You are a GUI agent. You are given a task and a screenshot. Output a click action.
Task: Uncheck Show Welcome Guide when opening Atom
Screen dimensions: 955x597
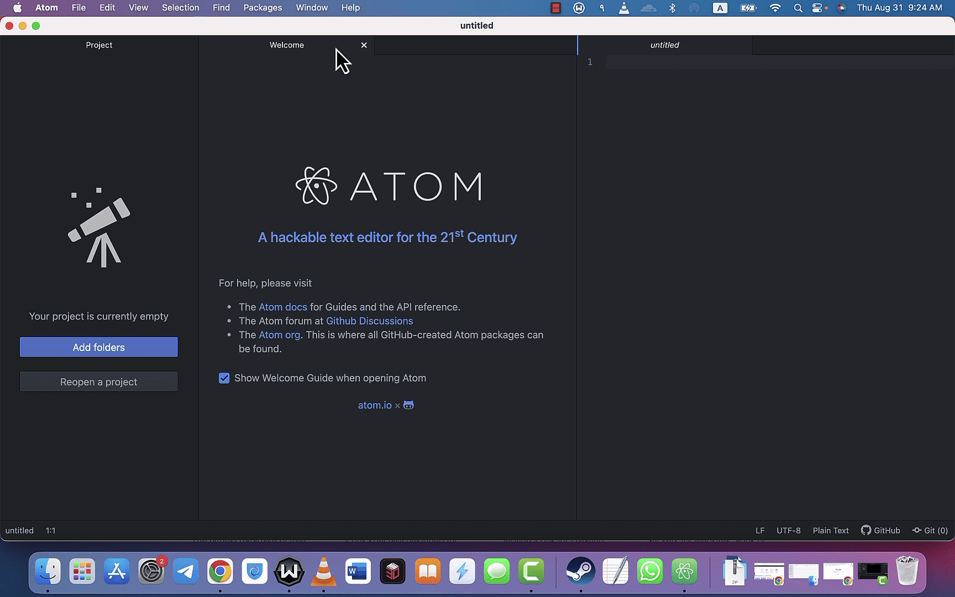[x=224, y=378]
